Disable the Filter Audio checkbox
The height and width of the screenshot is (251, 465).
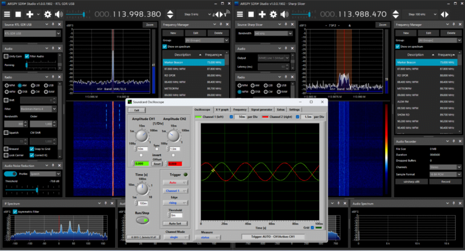tap(27, 56)
